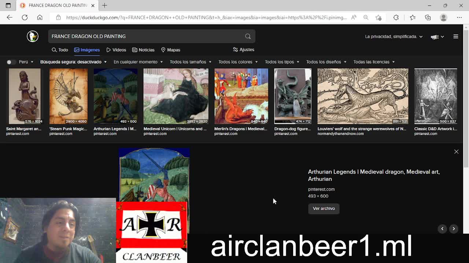Refresh the page
The height and width of the screenshot is (263, 469).
click(x=25, y=18)
